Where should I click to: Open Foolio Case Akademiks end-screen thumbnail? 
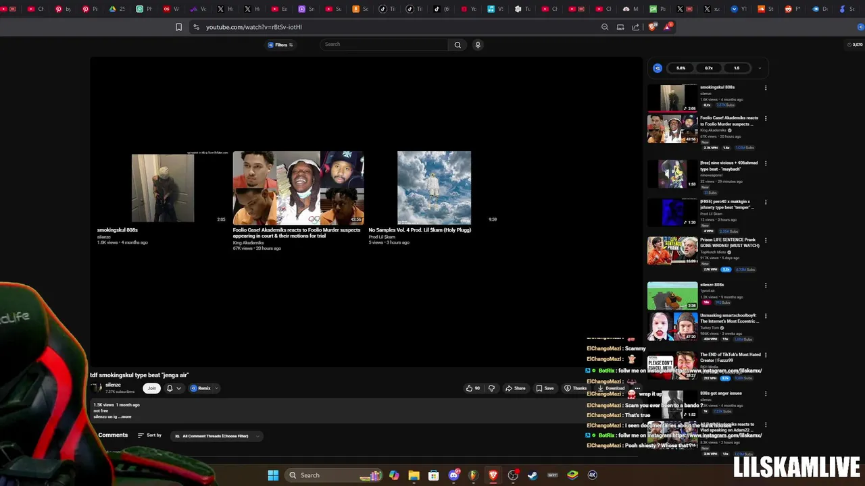point(298,188)
